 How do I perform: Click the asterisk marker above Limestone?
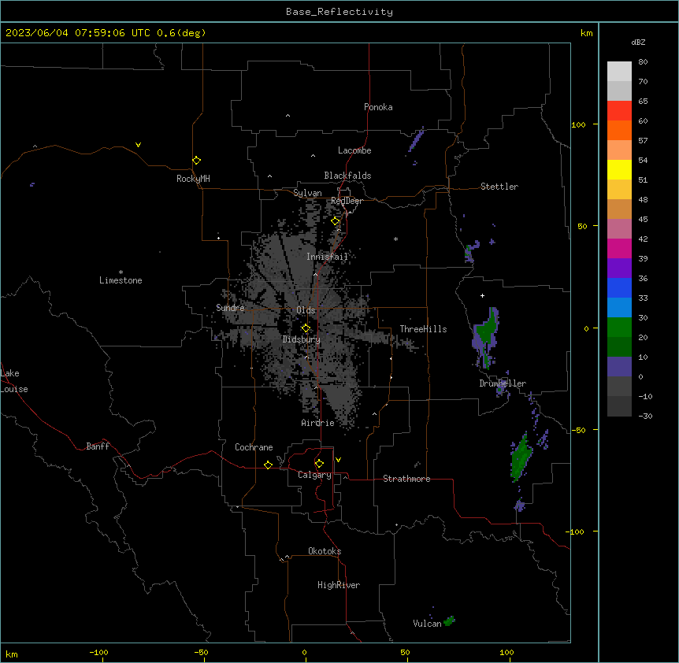pyautogui.click(x=121, y=272)
